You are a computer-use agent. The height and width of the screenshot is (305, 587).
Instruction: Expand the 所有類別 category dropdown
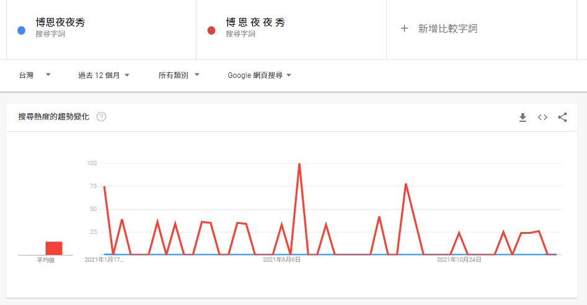[179, 75]
